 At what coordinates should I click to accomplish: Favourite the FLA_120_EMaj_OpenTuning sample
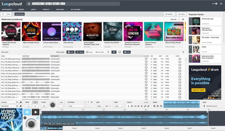[146, 59]
